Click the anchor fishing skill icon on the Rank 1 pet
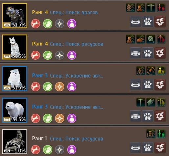Image resolution: width=169 pixels, height=156 pixels. click(x=151, y=134)
